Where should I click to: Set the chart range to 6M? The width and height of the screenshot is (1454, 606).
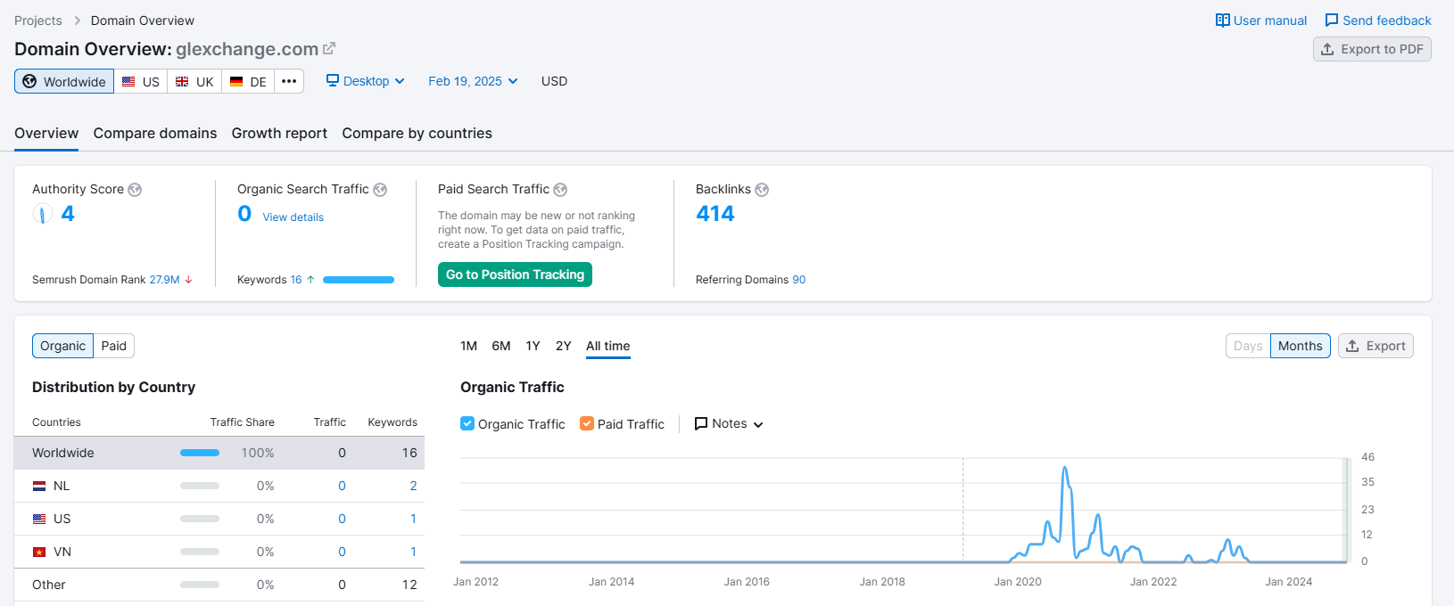coord(501,346)
